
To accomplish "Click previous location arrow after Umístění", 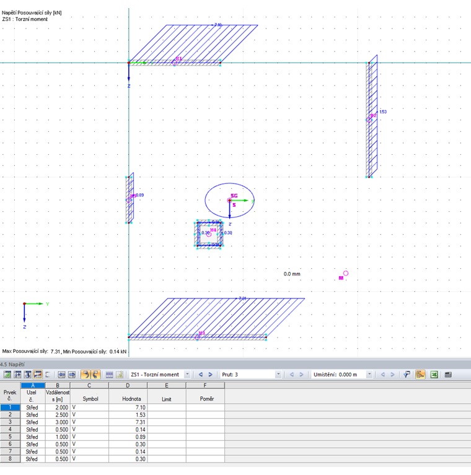I will [383, 375].
